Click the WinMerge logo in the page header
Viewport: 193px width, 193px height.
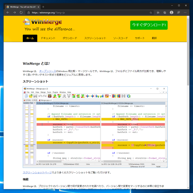click(x=42, y=22)
